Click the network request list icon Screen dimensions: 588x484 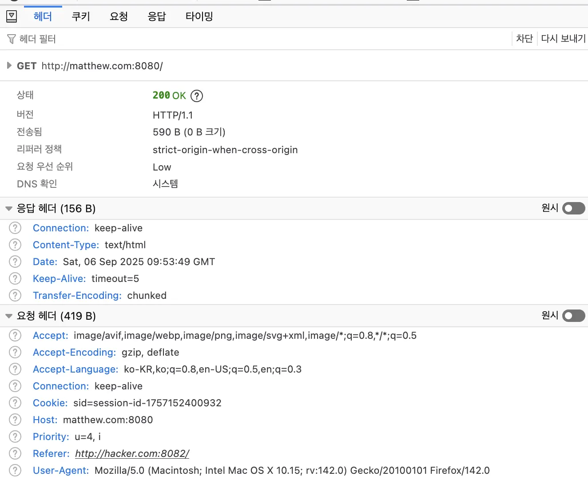(12, 16)
